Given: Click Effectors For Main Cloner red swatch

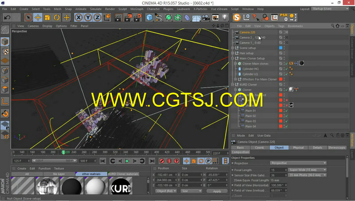Looking at the screenshot, I should 281,79.
